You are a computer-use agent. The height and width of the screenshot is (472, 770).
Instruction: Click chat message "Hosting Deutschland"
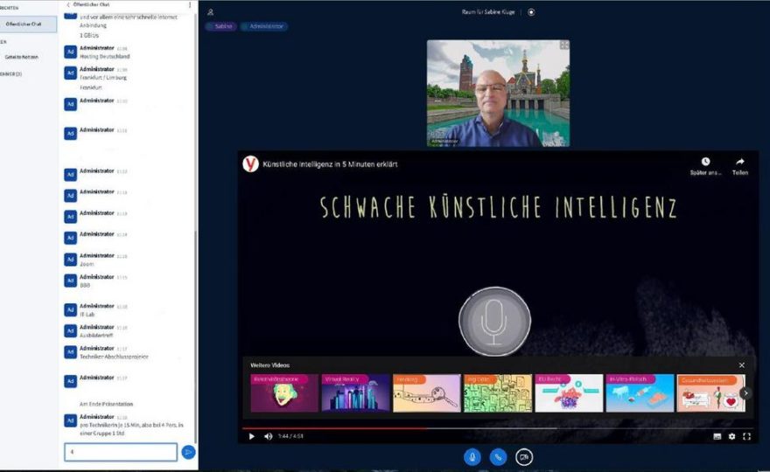105,57
